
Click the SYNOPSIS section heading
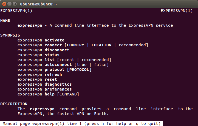coord(10,35)
